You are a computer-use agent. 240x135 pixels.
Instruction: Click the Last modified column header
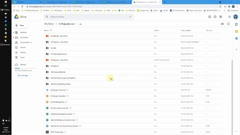coord(186,30)
